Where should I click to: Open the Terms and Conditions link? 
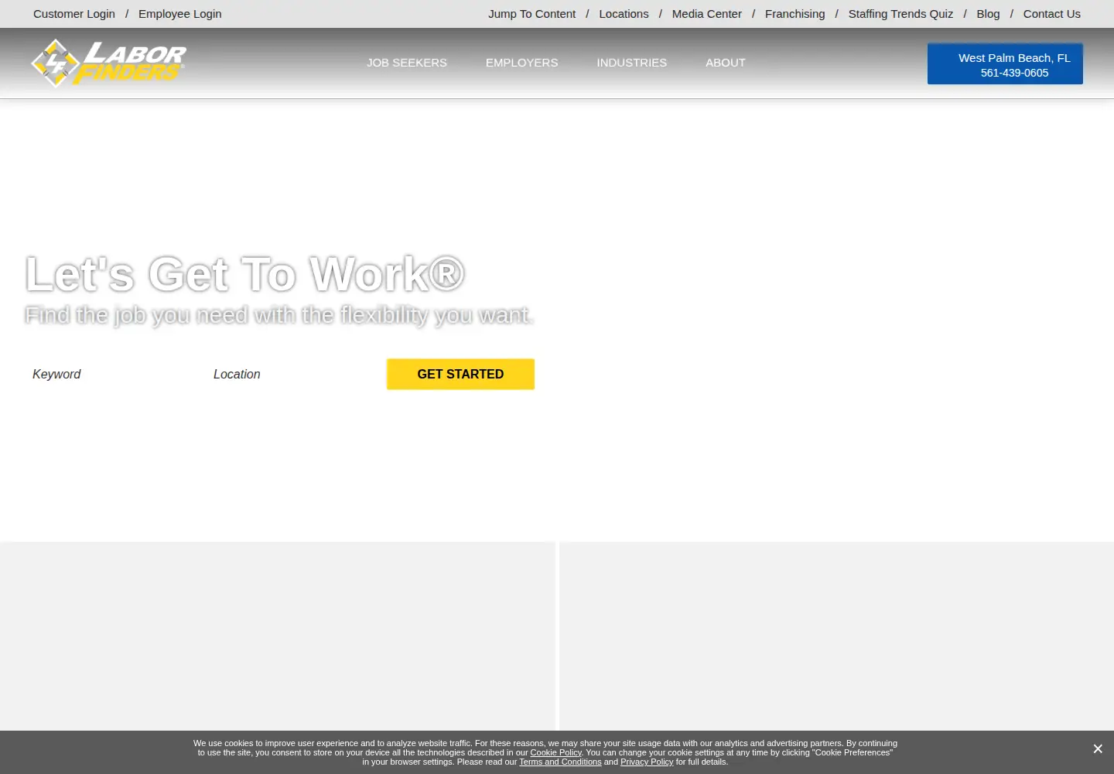[560, 762]
